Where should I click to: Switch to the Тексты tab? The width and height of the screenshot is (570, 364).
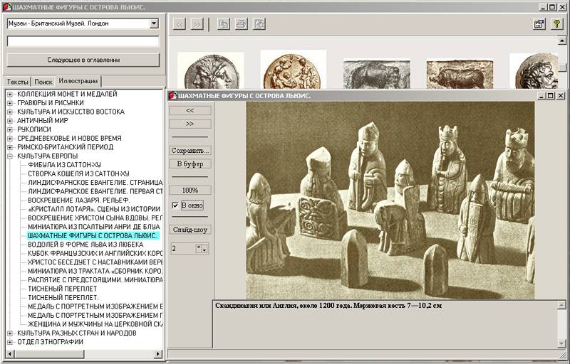pyautogui.click(x=17, y=82)
